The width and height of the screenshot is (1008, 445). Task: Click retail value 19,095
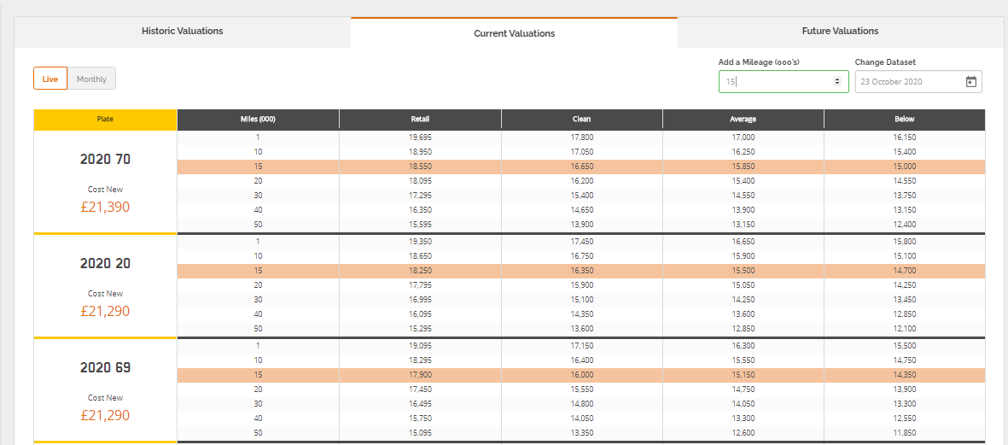[420, 346]
